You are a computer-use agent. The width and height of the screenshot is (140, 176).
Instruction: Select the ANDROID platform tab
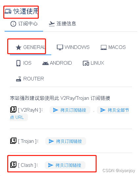57,63
